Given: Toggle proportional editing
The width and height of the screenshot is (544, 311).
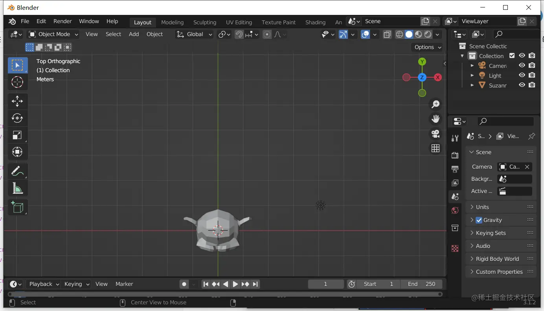Looking at the screenshot, I should [x=267, y=35].
